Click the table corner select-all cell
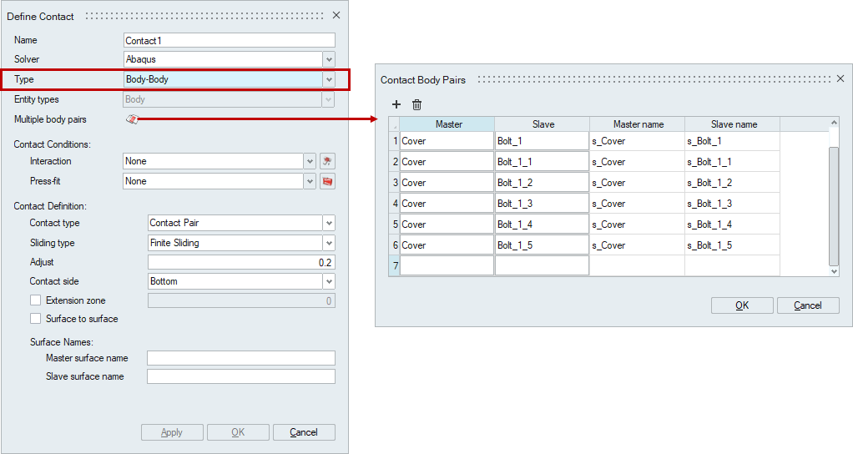Image resolution: width=853 pixels, height=454 pixels. [395, 124]
